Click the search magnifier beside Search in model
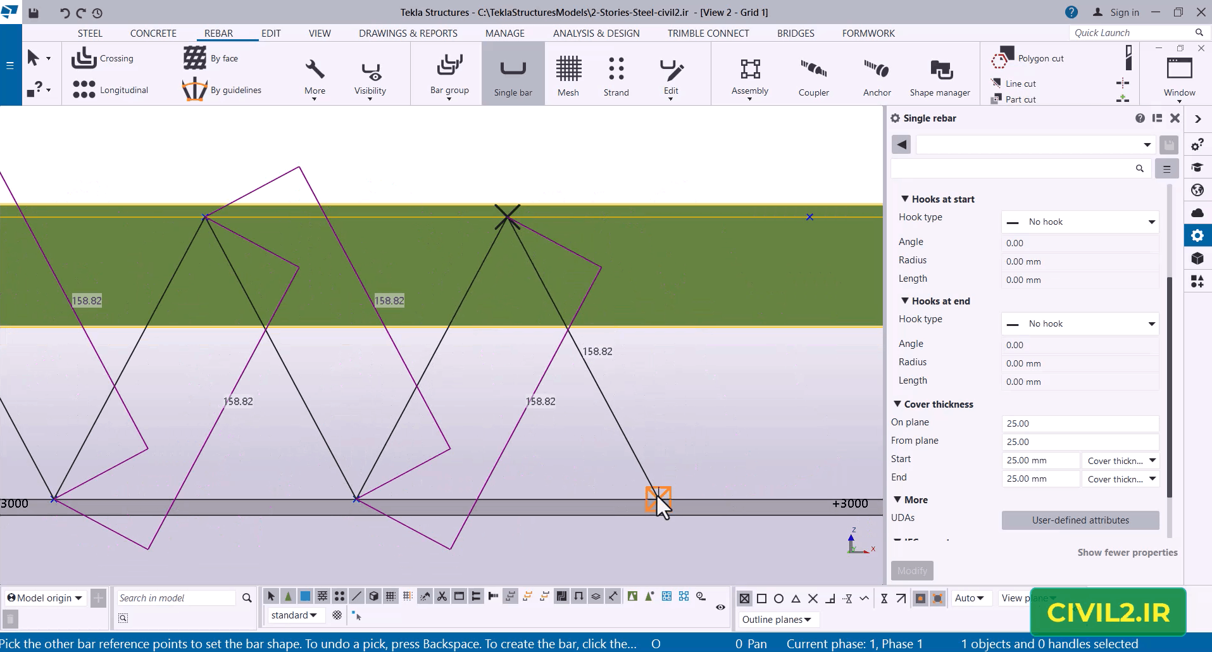The image size is (1212, 652). (x=247, y=598)
